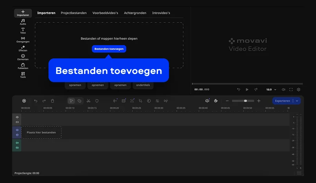Toggle visibility of the top track
Viewport: 316px width, 183px height.
[x=17, y=117]
